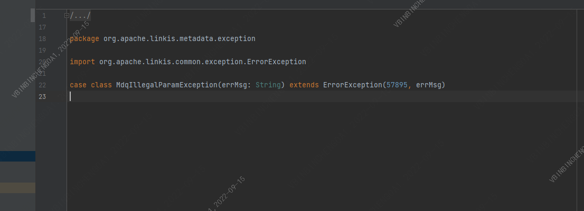Click line number 1 in gutter

tap(43, 16)
